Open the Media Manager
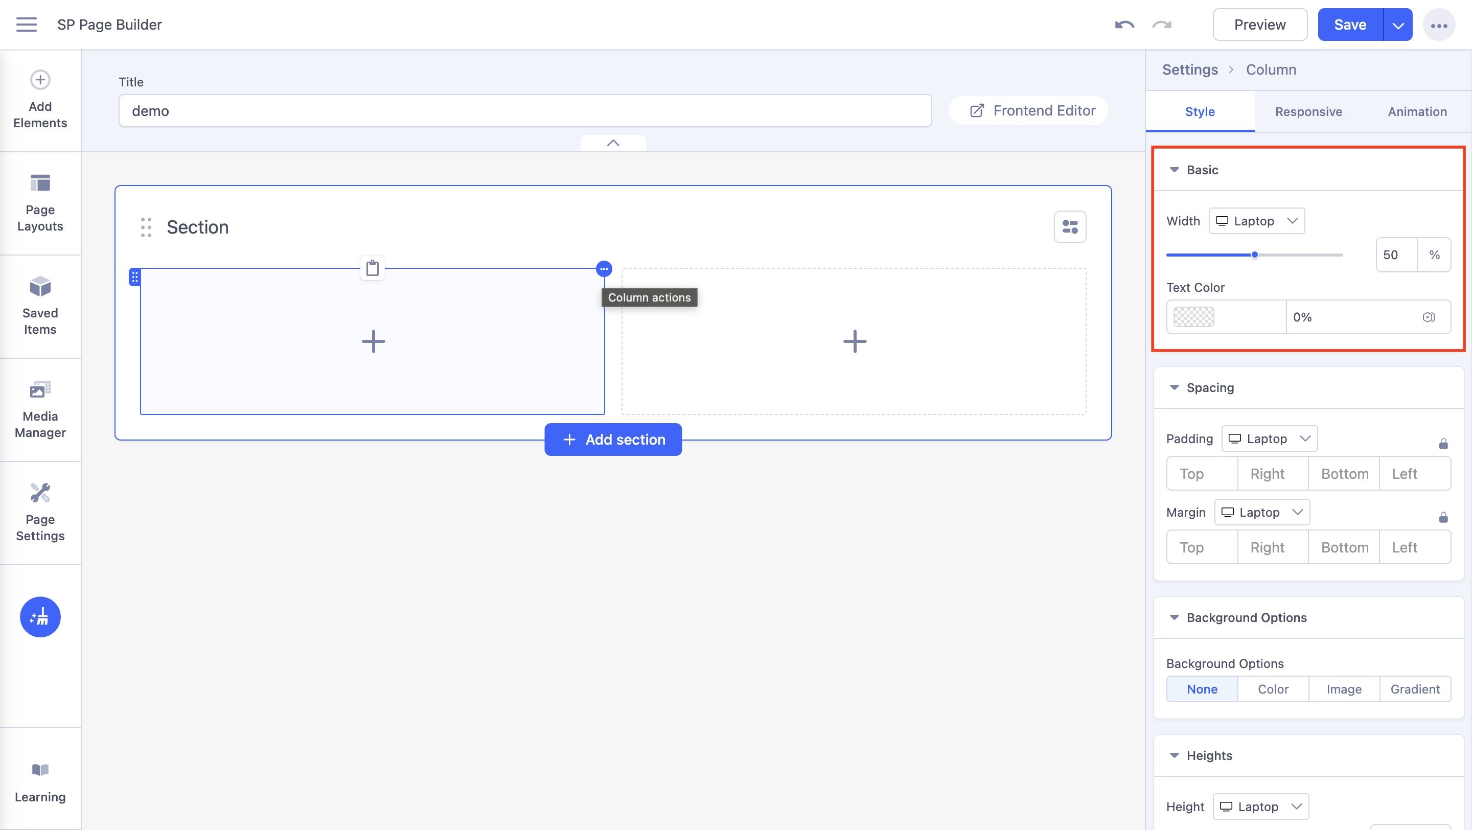Screen dimensions: 1472x830 tap(40, 409)
